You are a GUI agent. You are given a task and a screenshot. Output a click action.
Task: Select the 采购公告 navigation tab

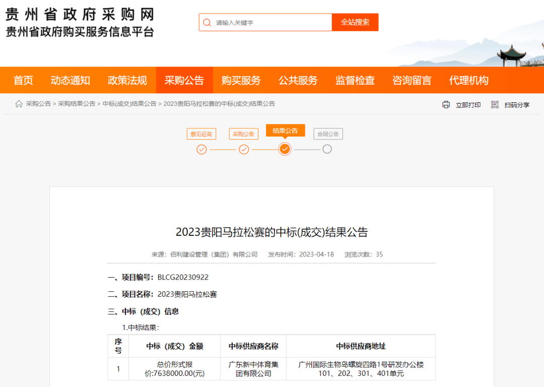pyautogui.click(x=184, y=80)
